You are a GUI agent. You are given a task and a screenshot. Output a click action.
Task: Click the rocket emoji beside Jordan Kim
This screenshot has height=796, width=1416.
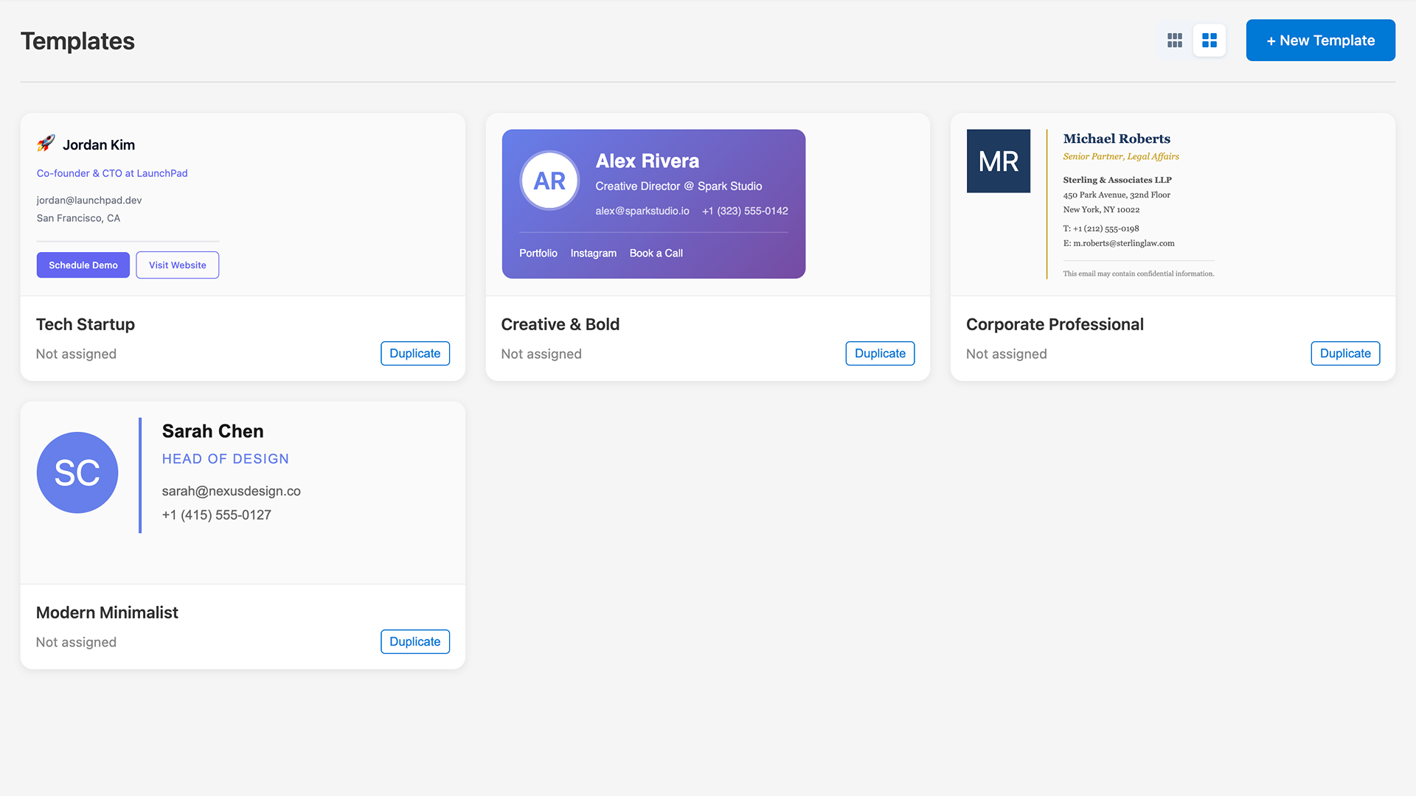tap(46, 144)
